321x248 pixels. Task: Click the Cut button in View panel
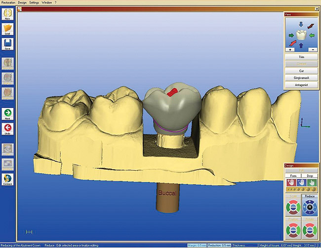click(x=301, y=71)
